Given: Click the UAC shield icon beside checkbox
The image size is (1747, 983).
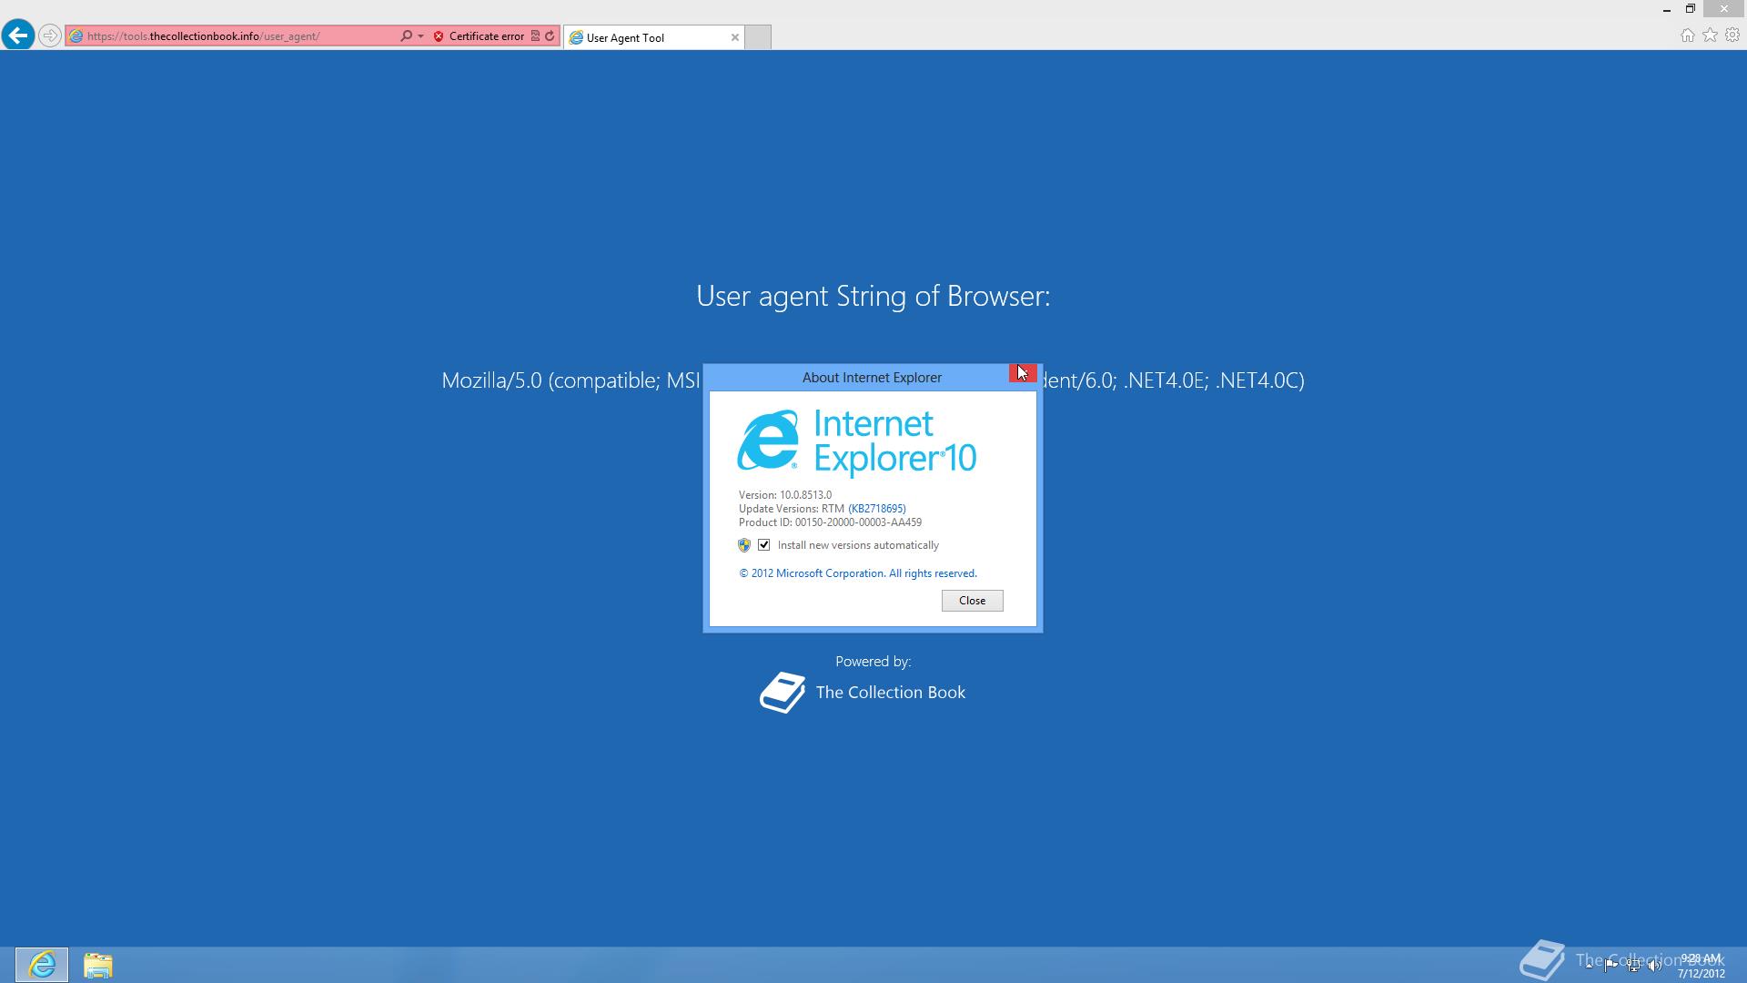Looking at the screenshot, I should click(744, 545).
